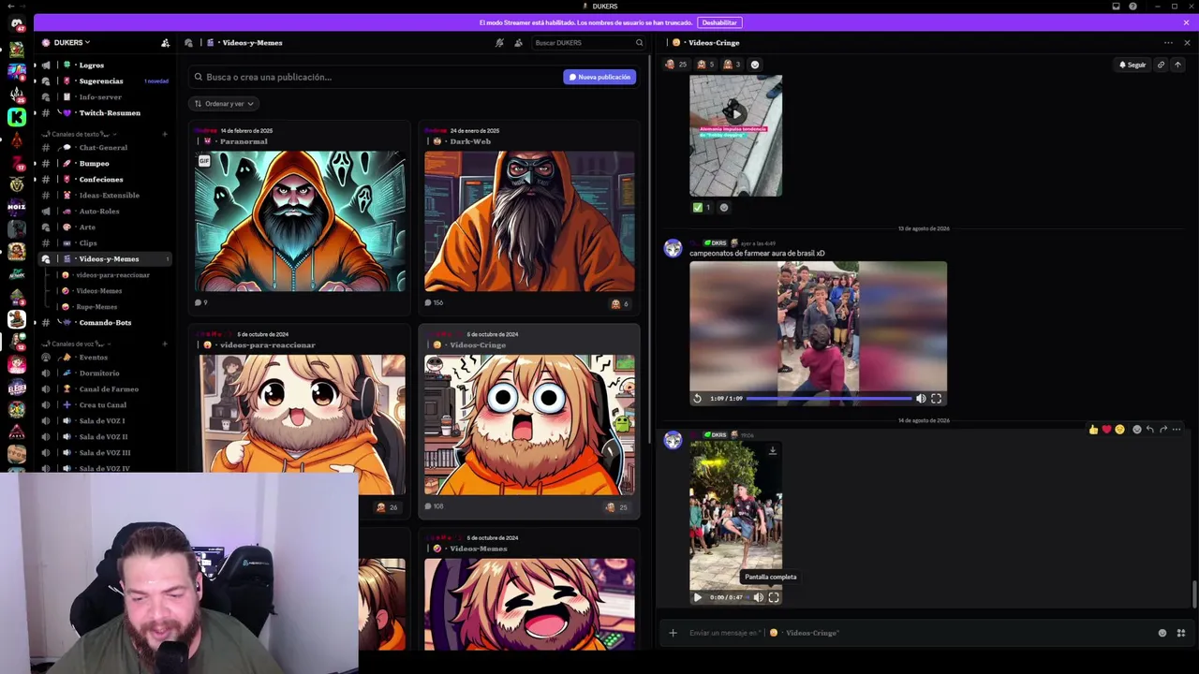Click Deshabilitar to turn off Streamer mode
Image resolution: width=1199 pixels, height=674 pixels.
719,22
